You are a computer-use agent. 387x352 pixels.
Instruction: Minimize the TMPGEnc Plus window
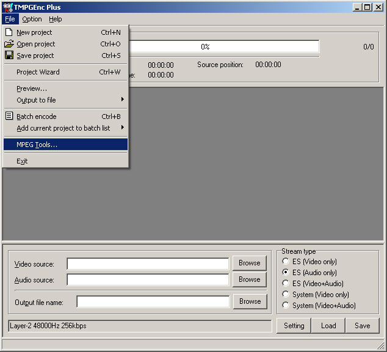tap(357, 7)
